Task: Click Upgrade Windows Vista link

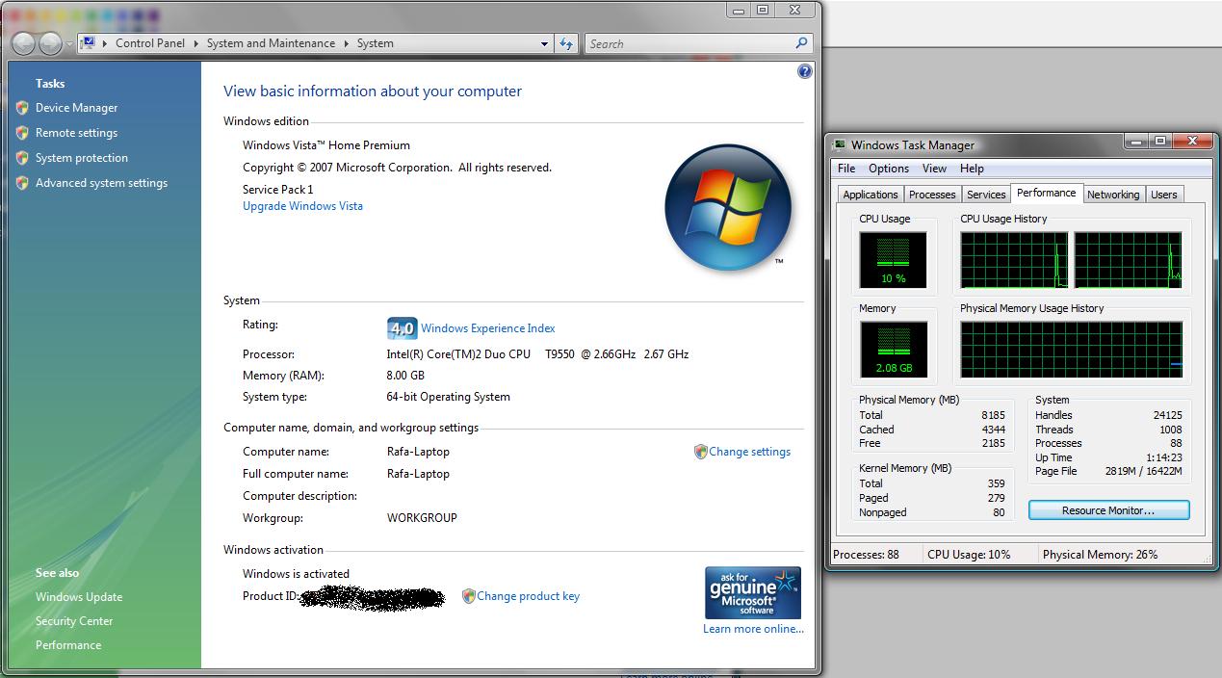Action: (302, 206)
